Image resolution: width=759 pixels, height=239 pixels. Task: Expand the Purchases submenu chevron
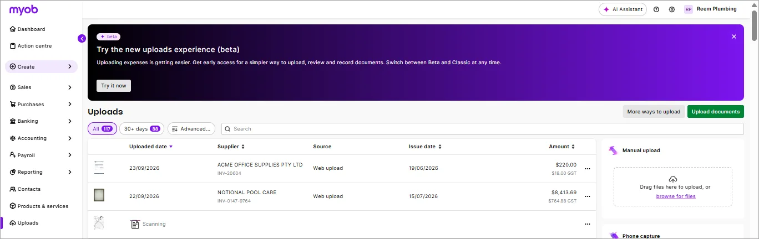pos(70,104)
